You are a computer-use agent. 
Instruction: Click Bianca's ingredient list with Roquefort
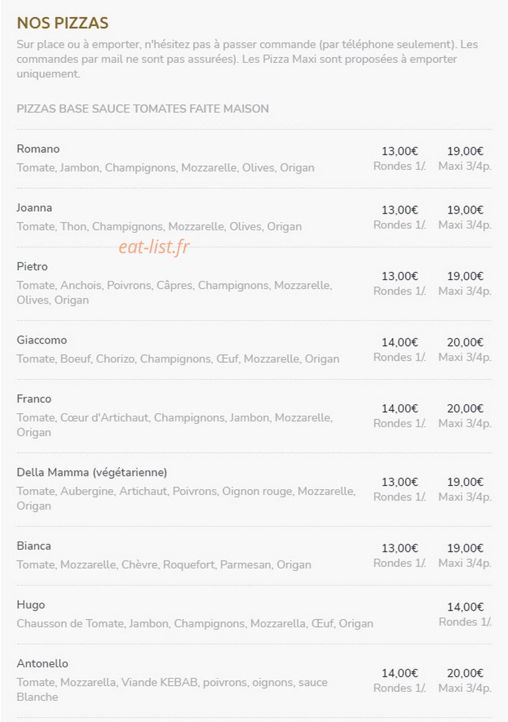click(x=164, y=565)
